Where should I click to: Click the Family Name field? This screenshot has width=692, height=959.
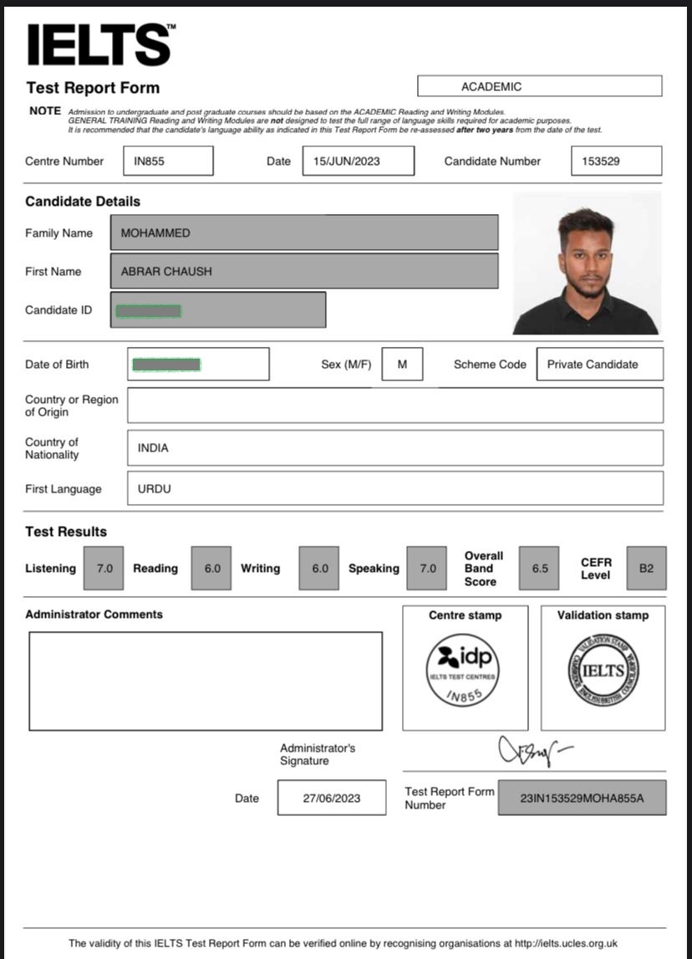(304, 233)
